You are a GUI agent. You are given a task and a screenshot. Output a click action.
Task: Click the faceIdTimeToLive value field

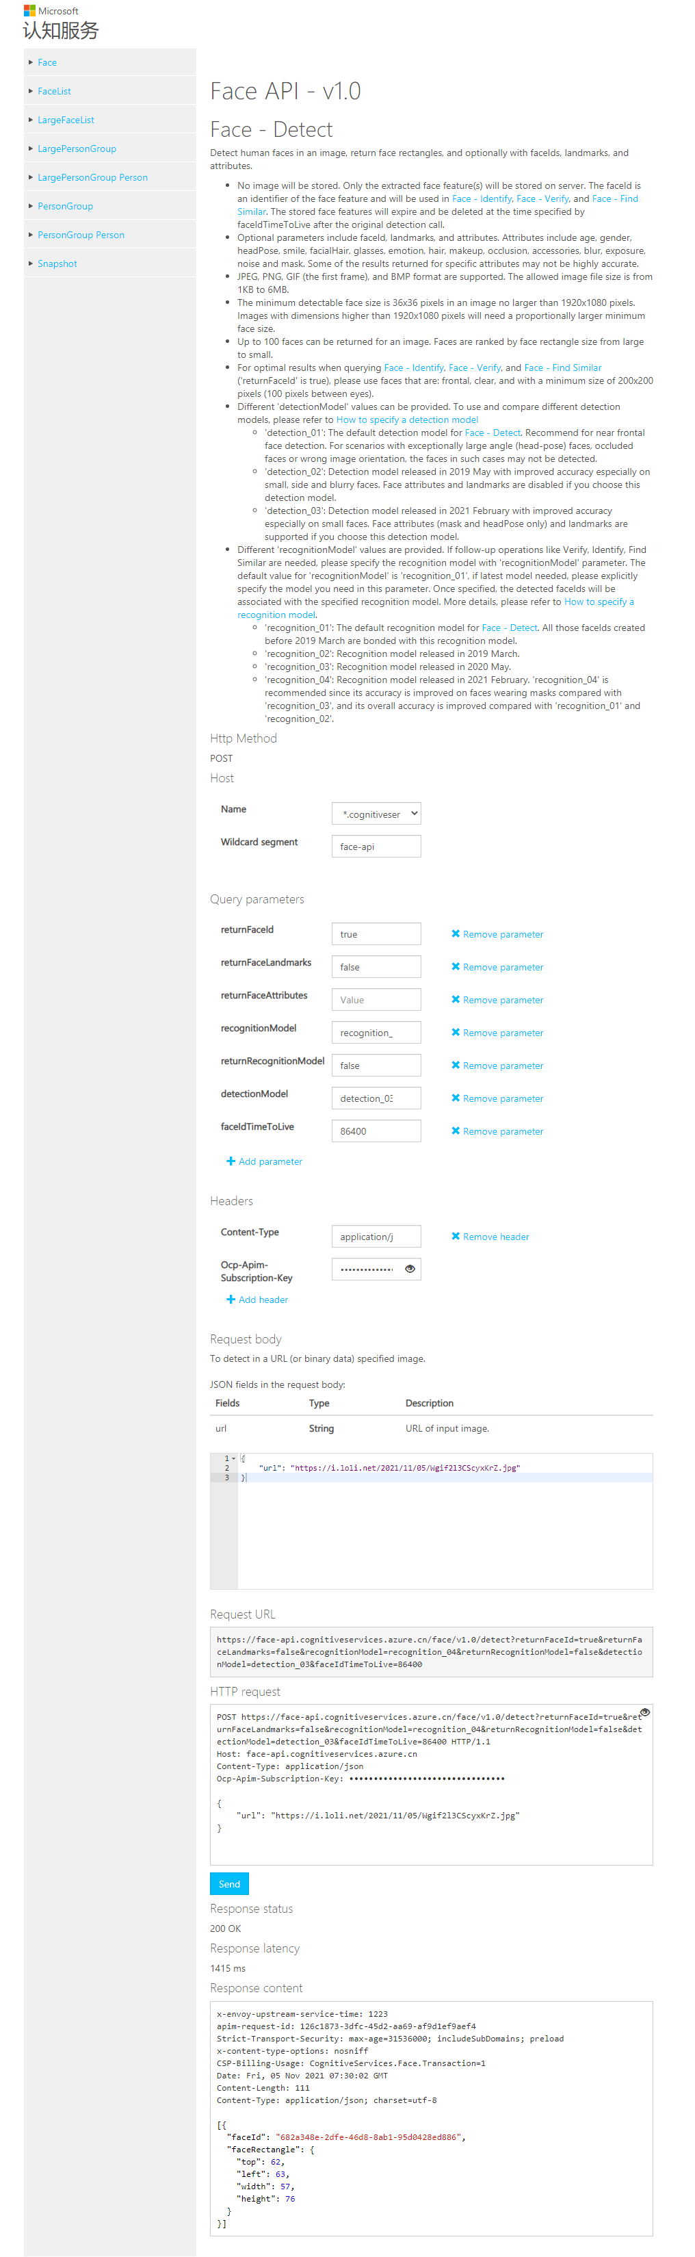(x=376, y=1131)
